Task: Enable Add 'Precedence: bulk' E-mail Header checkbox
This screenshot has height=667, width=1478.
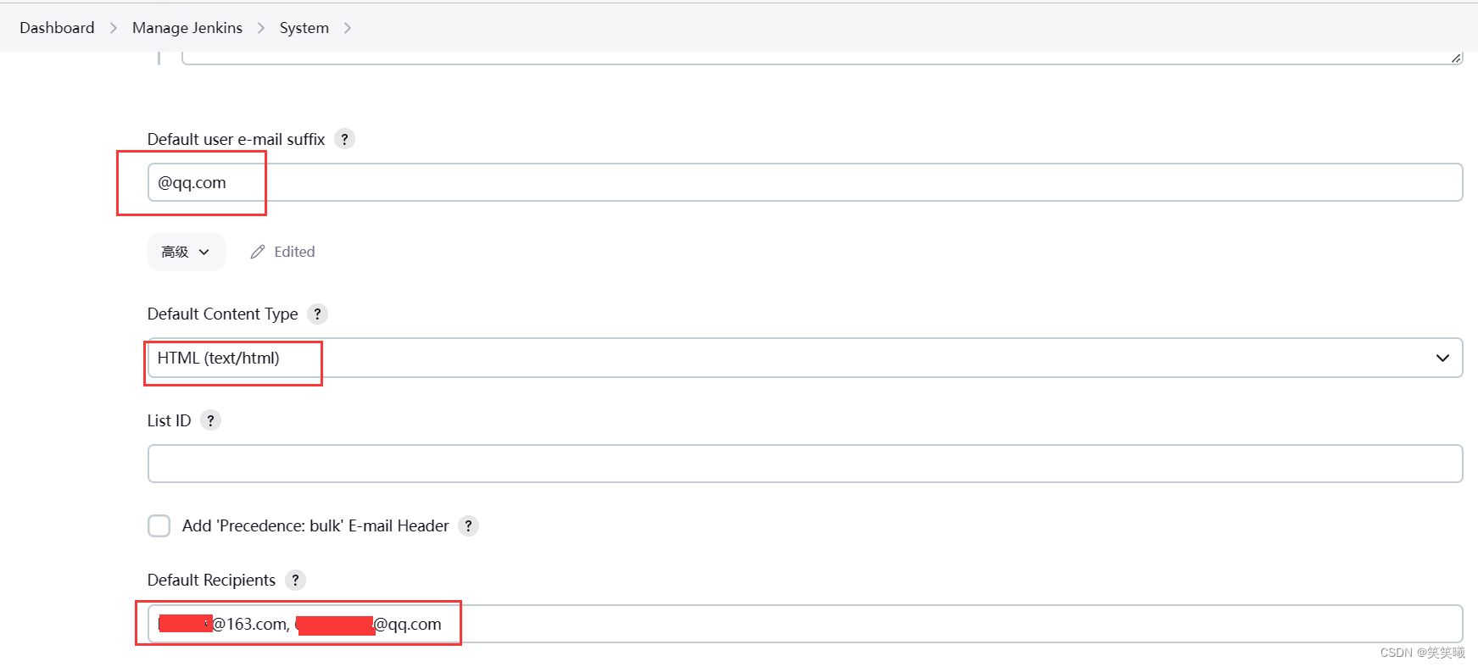Action: point(159,526)
